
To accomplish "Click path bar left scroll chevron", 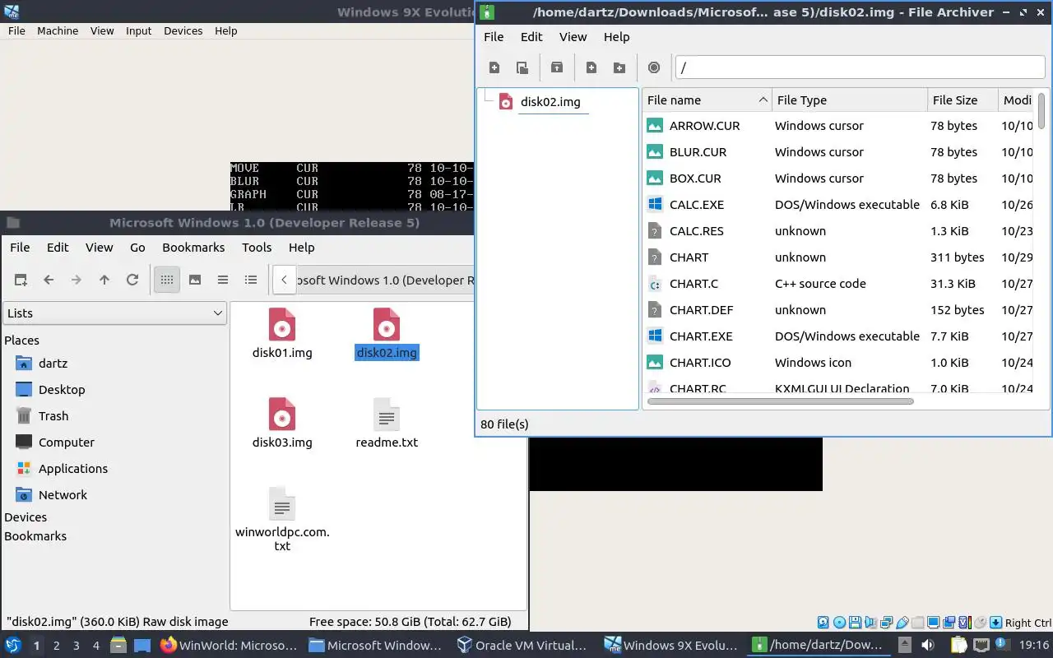I will (284, 280).
